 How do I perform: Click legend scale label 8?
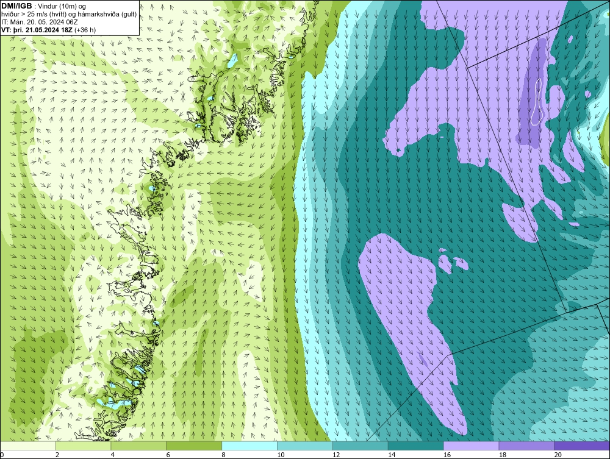point(224,455)
